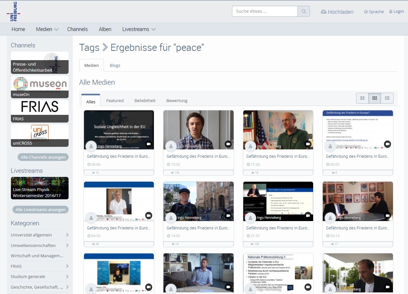Screen dimensions: 408x294
Task: Switch to the Blogs tab
Action: [x=115, y=65]
